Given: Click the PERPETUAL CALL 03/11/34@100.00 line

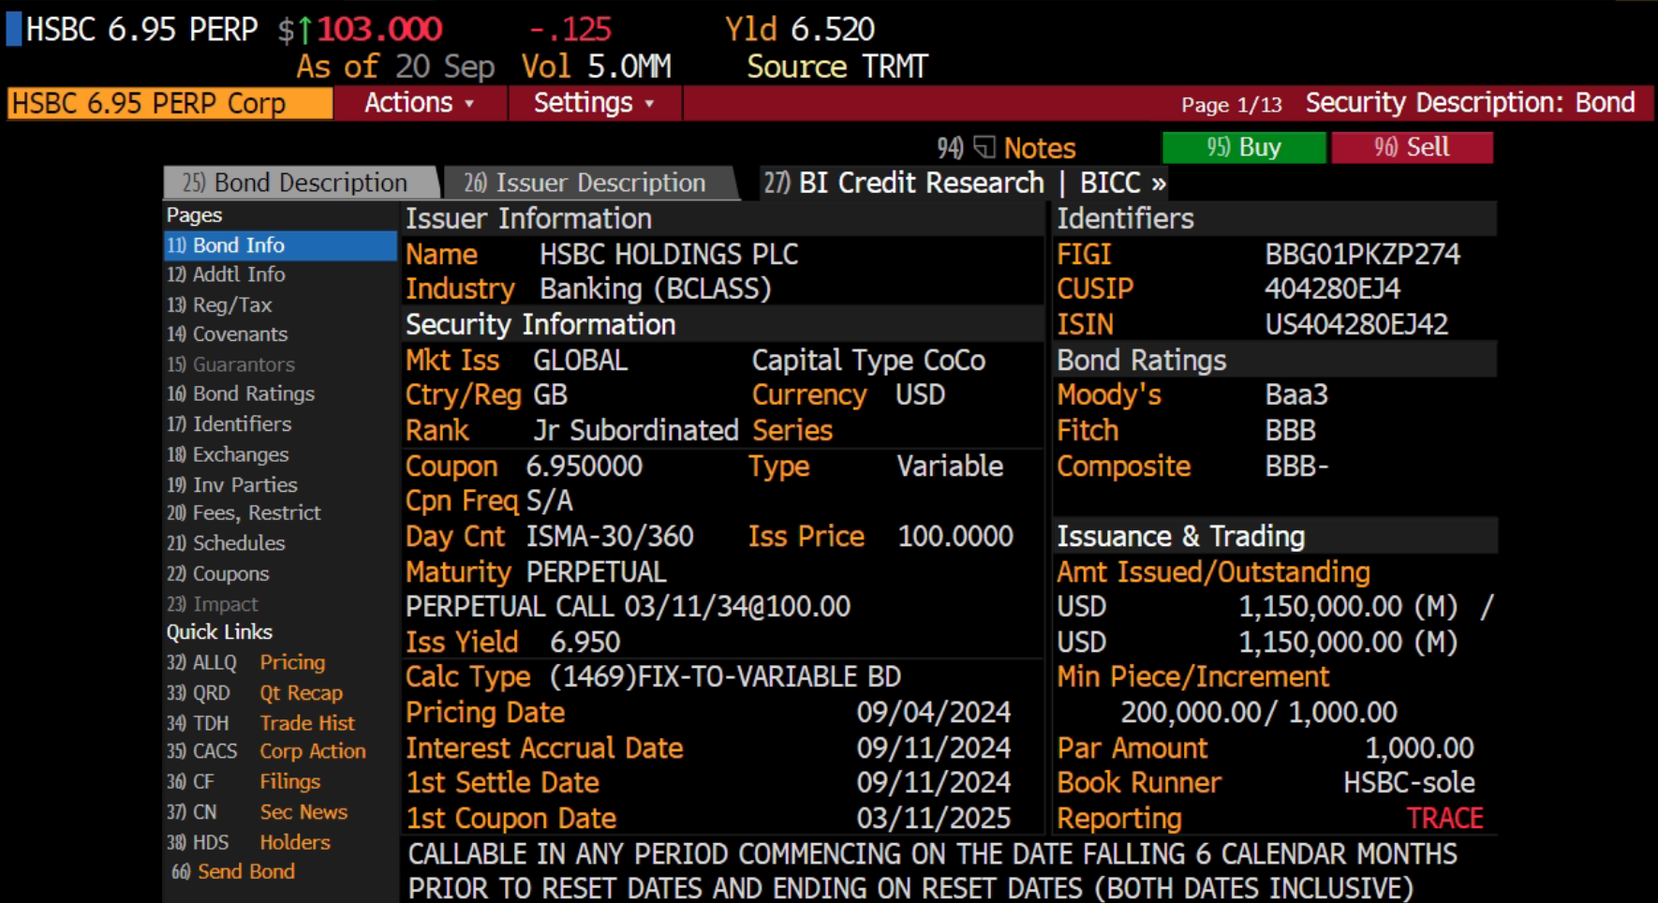Looking at the screenshot, I should 628,606.
